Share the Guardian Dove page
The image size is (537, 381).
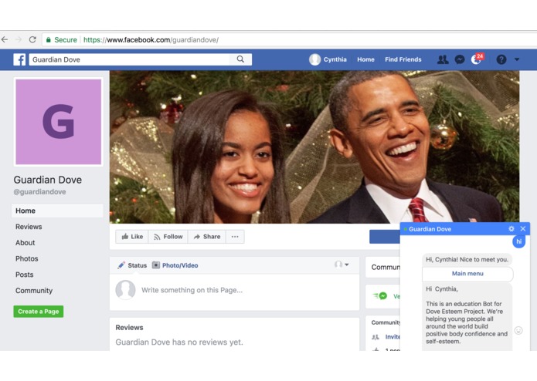pos(207,237)
